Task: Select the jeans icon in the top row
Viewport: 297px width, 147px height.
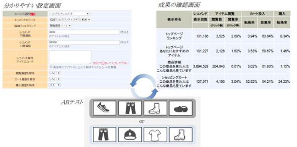Action: click(130, 108)
